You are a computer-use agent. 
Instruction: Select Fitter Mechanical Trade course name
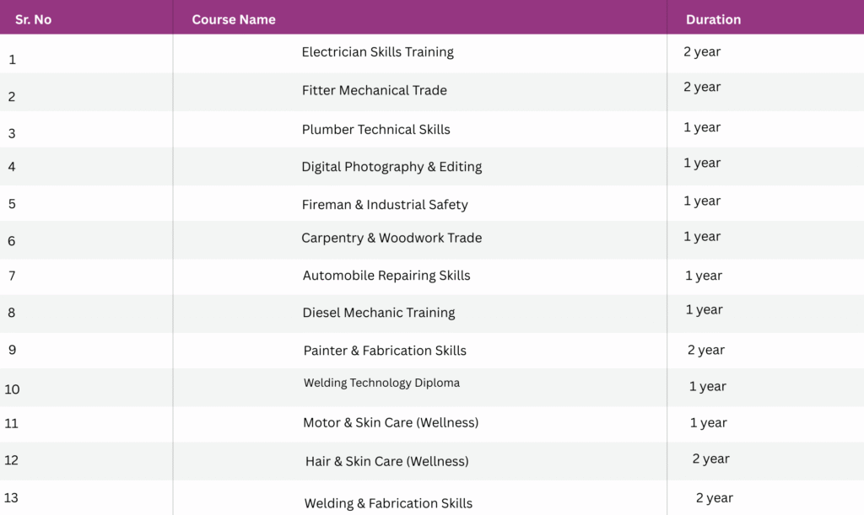(374, 90)
